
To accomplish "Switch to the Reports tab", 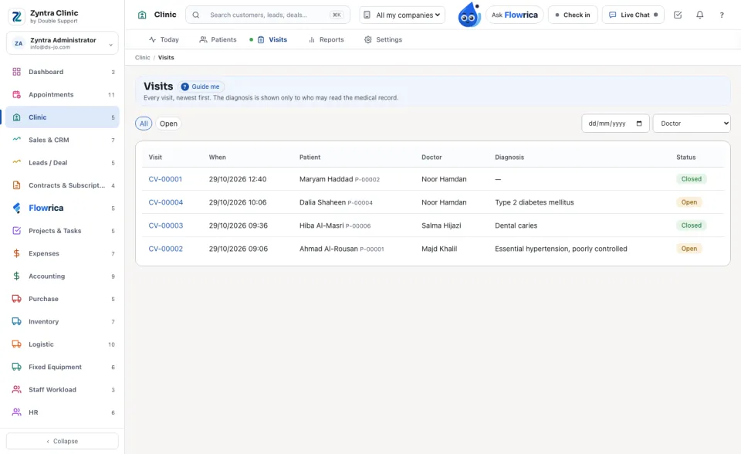I will (x=326, y=39).
